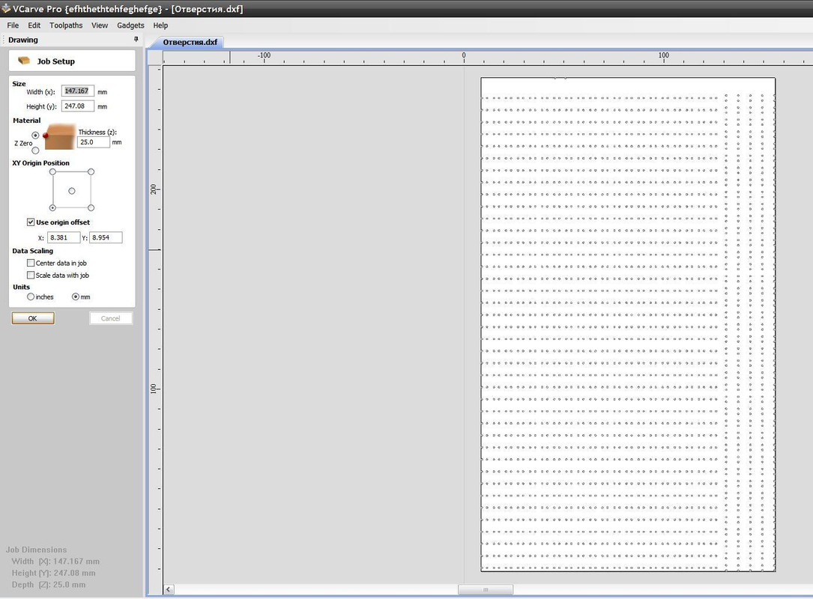
Task: Select Z Zero at material top
Action: tap(35, 136)
